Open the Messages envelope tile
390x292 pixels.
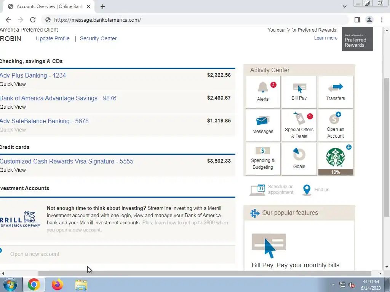click(263, 125)
